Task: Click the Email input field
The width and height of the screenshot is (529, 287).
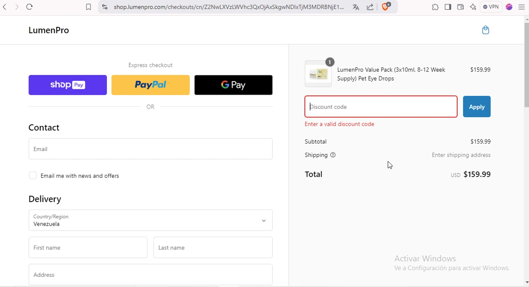Action: (x=151, y=149)
